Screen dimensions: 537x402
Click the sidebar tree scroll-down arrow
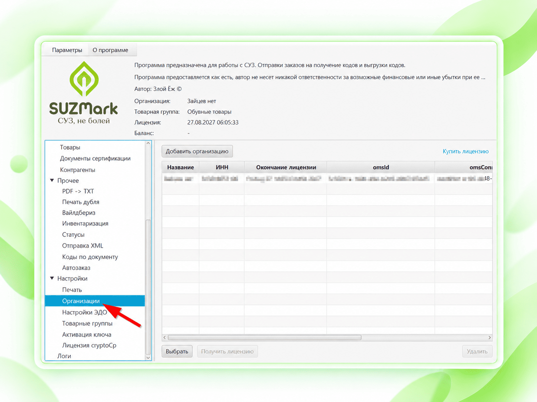pos(148,358)
